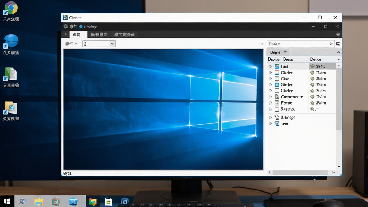Click the green bin icon in the taskbar
368x207 pixels.
click(x=56, y=201)
